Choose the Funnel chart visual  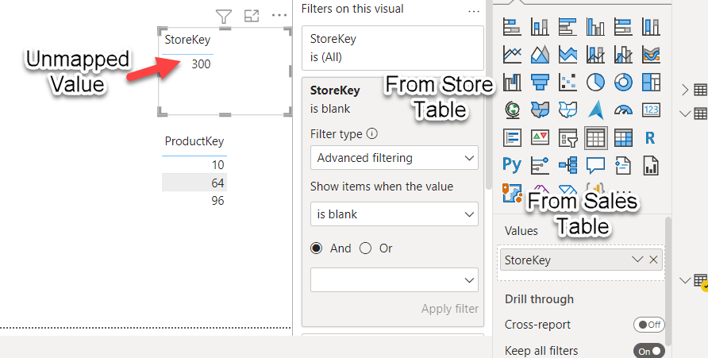click(540, 83)
